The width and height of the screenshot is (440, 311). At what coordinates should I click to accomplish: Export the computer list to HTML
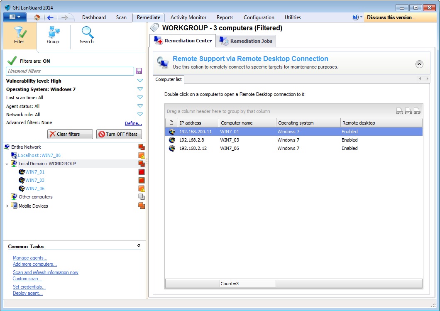pos(417,111)
